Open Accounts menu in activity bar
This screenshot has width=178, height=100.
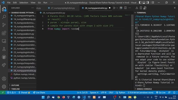pyautogui.click(x=4, y=79)
